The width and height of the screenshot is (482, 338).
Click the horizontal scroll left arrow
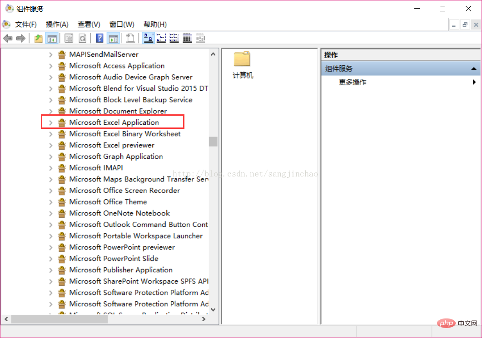[6, 319]
